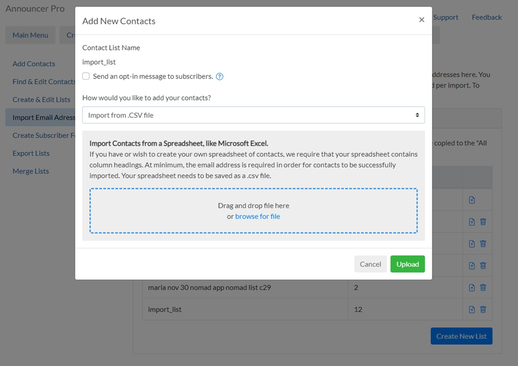Viewport: 518px width, 366px height.
Task: Delete the import_list contact list
Action: click(483, 309)
